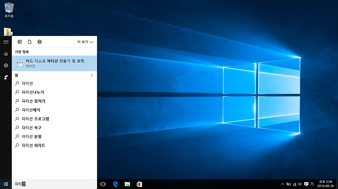Open the clock showing 오후 5:09
Image resolution: width=338 pixels, height=189 pixels.
pyautogui.click(x=325, y=184)
